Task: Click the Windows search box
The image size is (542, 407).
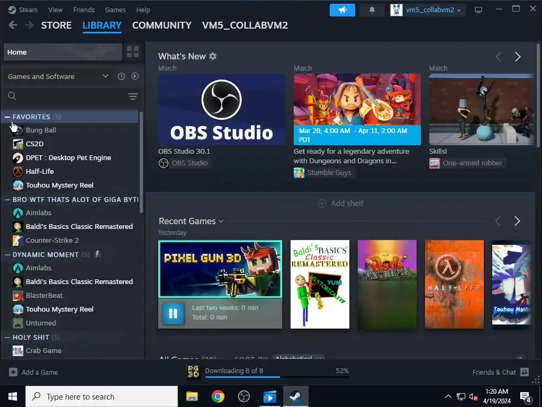Action: click(x=102, y=396)
